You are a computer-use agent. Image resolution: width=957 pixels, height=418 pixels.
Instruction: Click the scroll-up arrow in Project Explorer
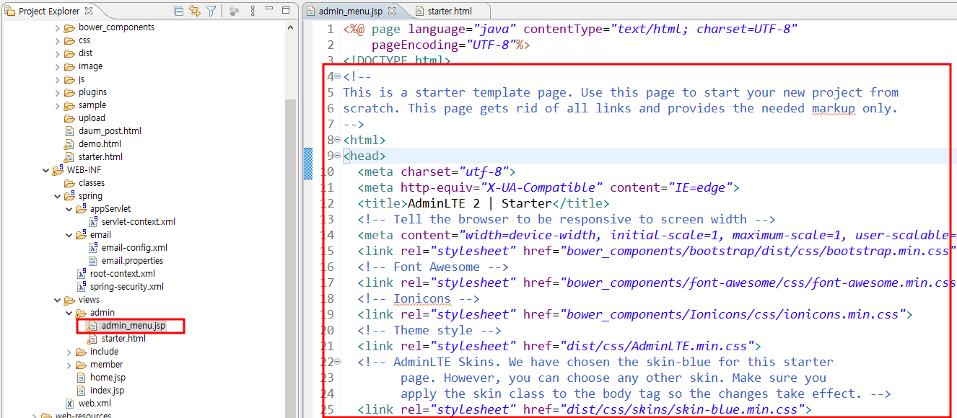(x=291, y=27)
